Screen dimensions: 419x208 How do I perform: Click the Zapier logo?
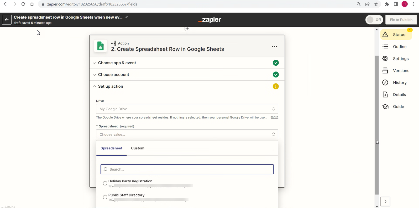(209, 20)
